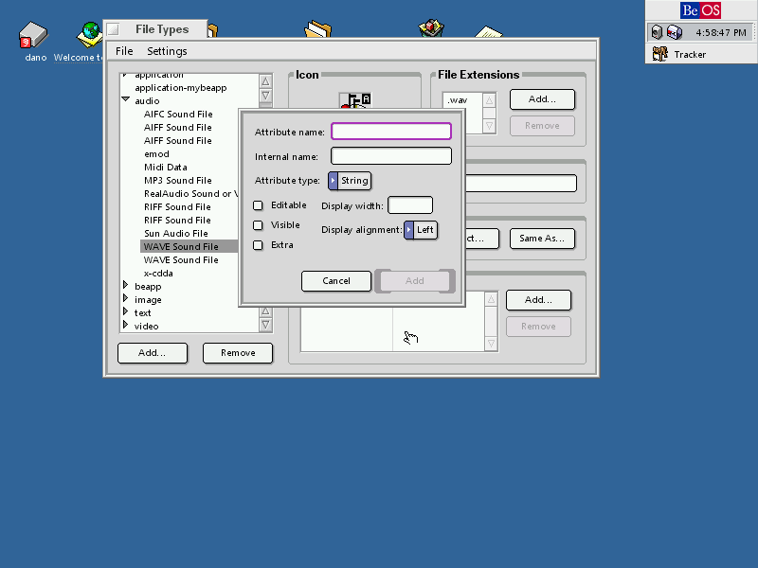This screenshot has height=568, width=758.
Task: Select MP3 Sound File
Action: pos(177,181)
